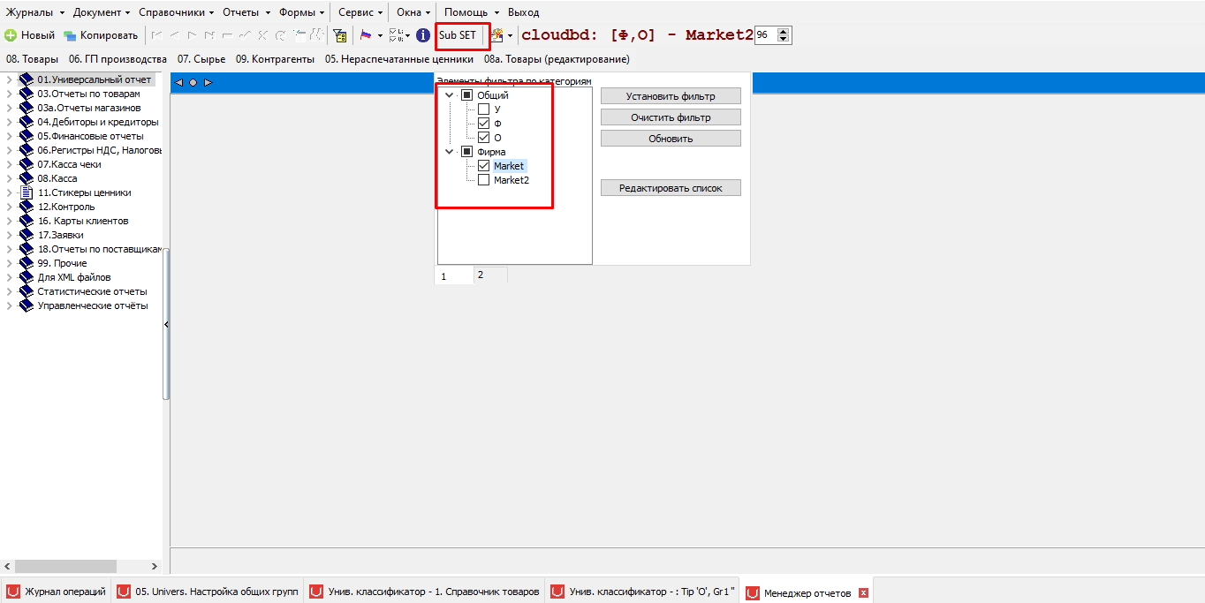Switch to filter page tab 2
This screenshot has height=603, width=1205.
coord(490,275)
